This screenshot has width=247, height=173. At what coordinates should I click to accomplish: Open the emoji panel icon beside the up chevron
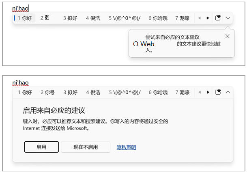click(218, 92)
